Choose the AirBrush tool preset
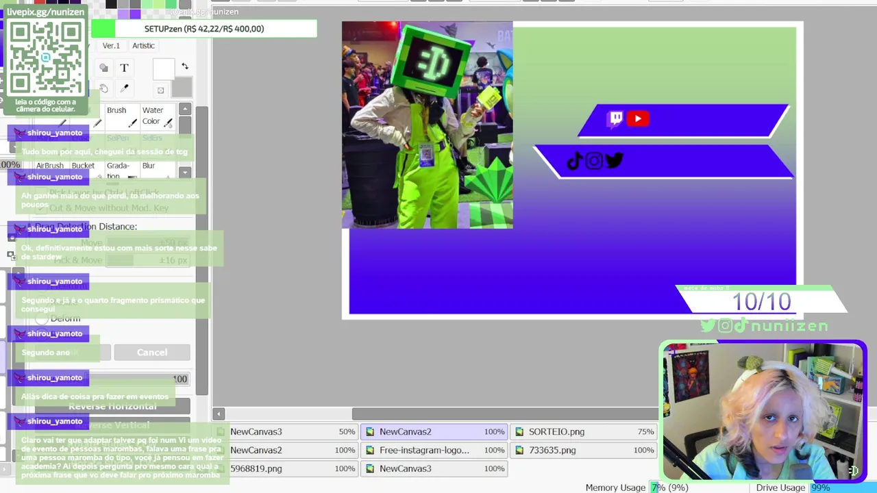The image size is (877, 493). click(50, 169)
